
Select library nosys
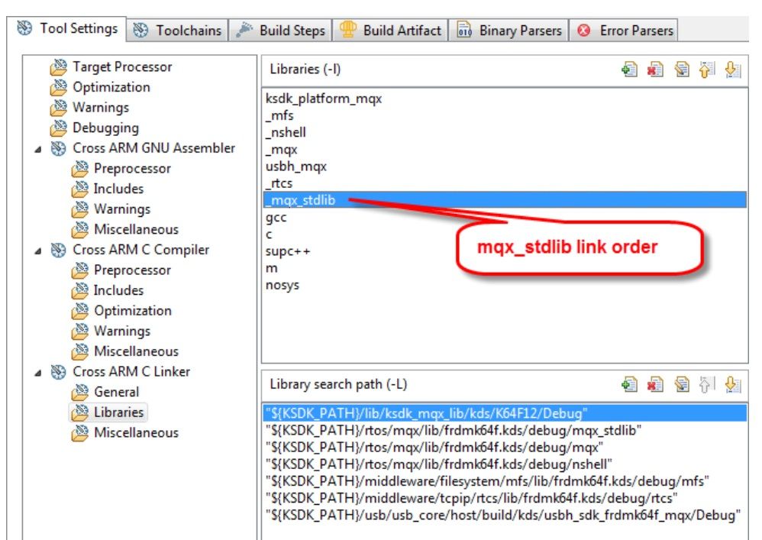(505, 286)
